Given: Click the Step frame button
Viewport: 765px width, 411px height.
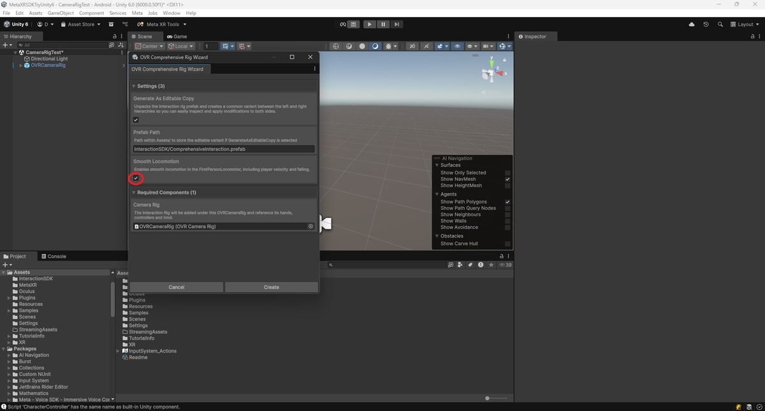Looking at the screenshot, I should [x=397, y=24].
